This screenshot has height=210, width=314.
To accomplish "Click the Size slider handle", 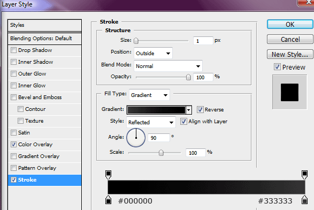I will (136, 41).
